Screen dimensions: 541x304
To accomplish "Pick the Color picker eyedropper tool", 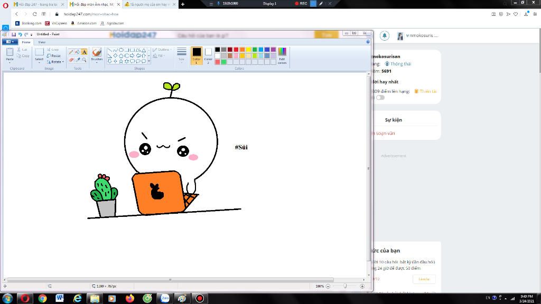I will click(x=78, y=60).
